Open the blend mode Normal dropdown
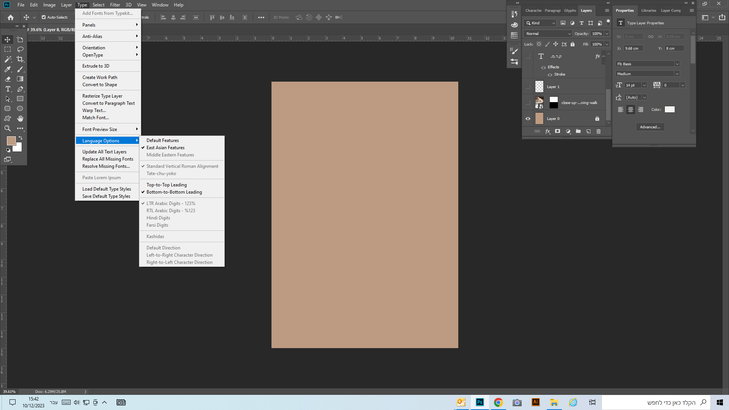 click(548, 34)
